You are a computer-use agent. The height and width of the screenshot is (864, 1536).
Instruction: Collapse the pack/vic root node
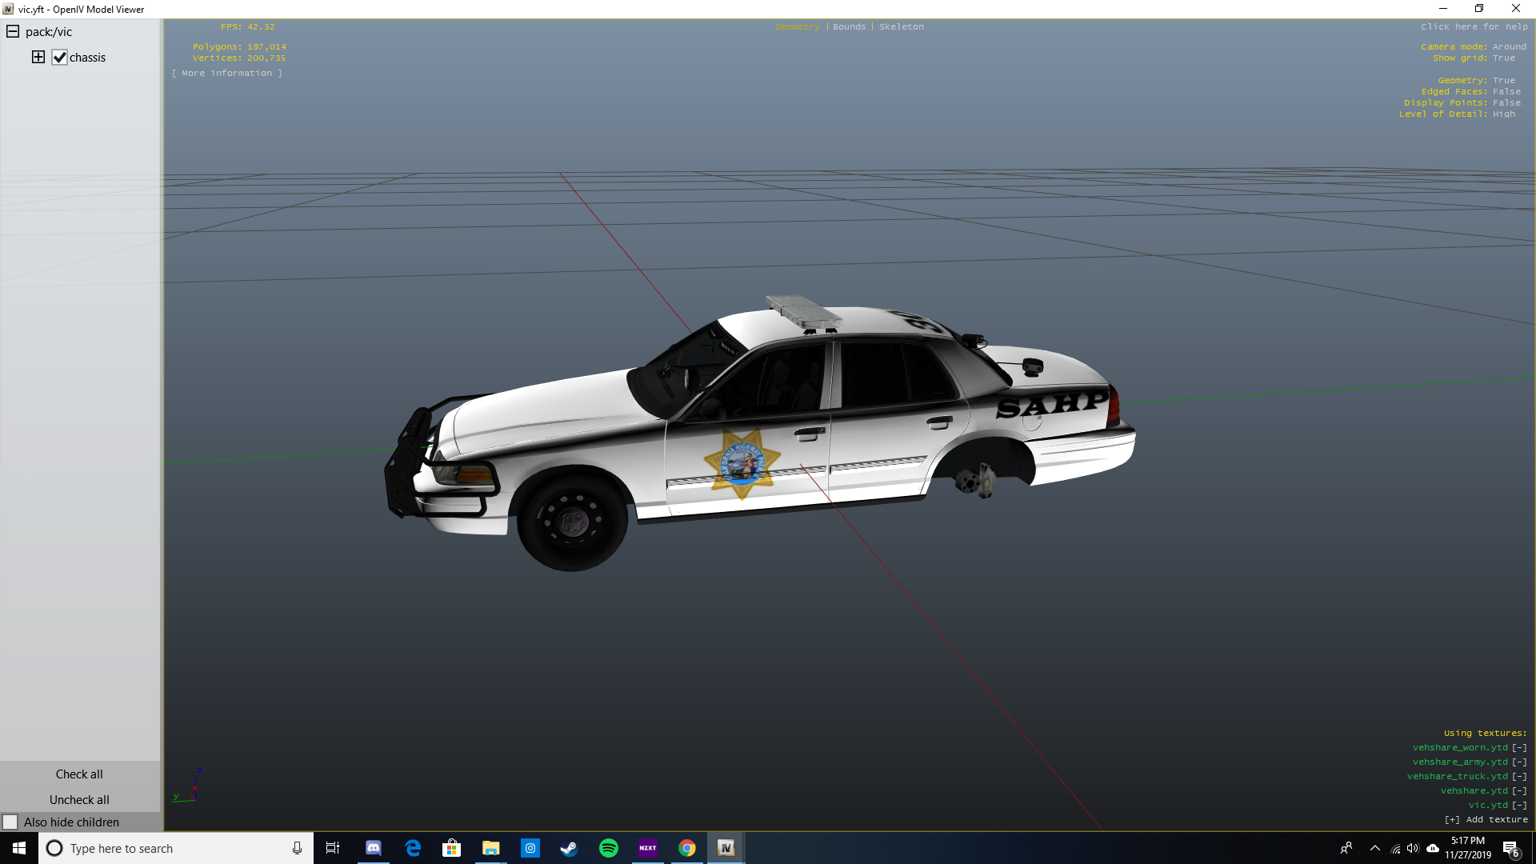[x=13, y=32]
